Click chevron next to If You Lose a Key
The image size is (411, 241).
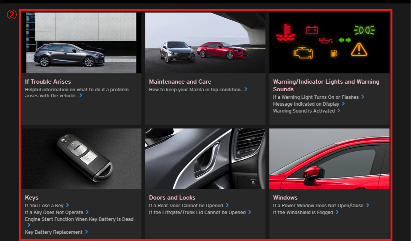(67, 205)
